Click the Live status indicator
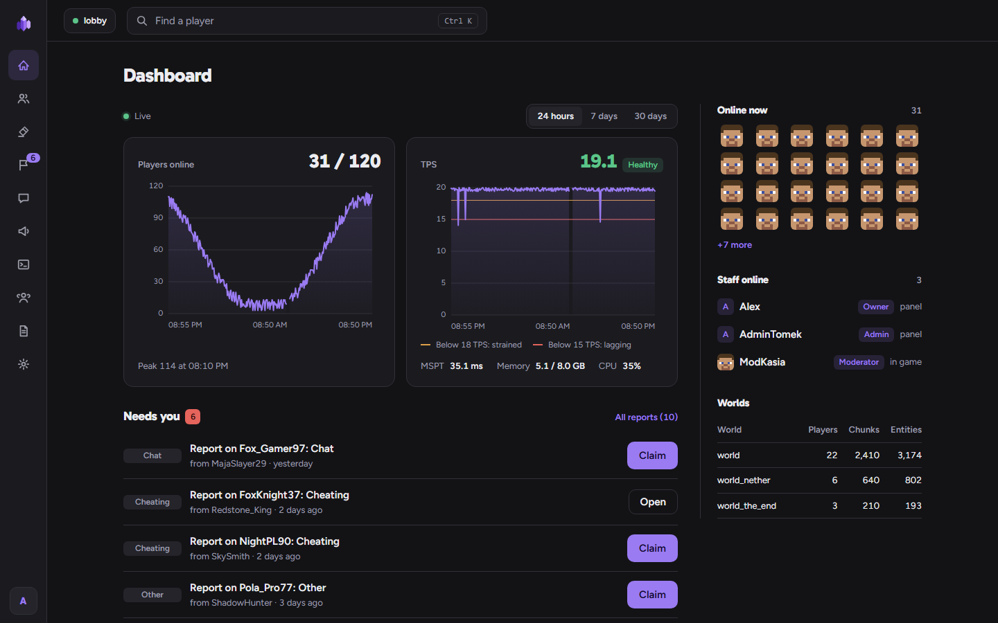Viewport: 998px width, 623px height. tap(137, 116)
